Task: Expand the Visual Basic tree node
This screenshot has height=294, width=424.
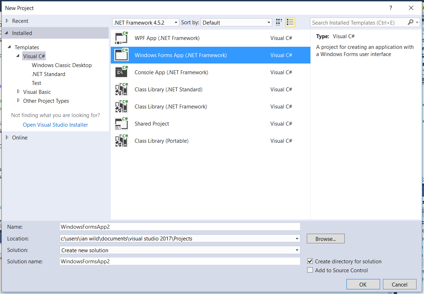Action: 18,92
